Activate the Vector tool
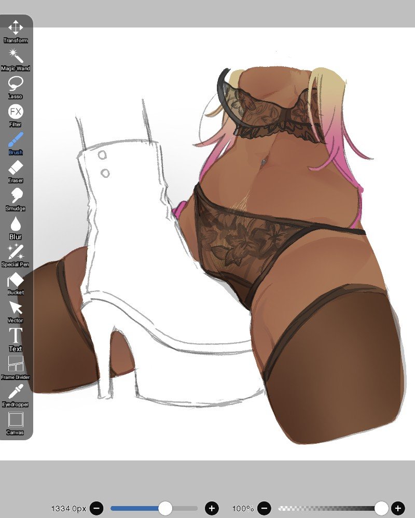Screen dimensions: 415x518 pyautogui.click(x=16, y=312)
